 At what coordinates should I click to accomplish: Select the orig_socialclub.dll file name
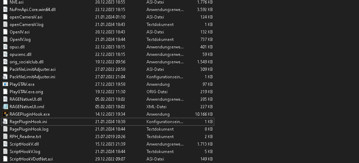(x=26, y=62)
